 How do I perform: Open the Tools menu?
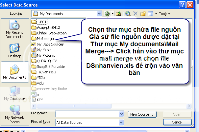164,14
